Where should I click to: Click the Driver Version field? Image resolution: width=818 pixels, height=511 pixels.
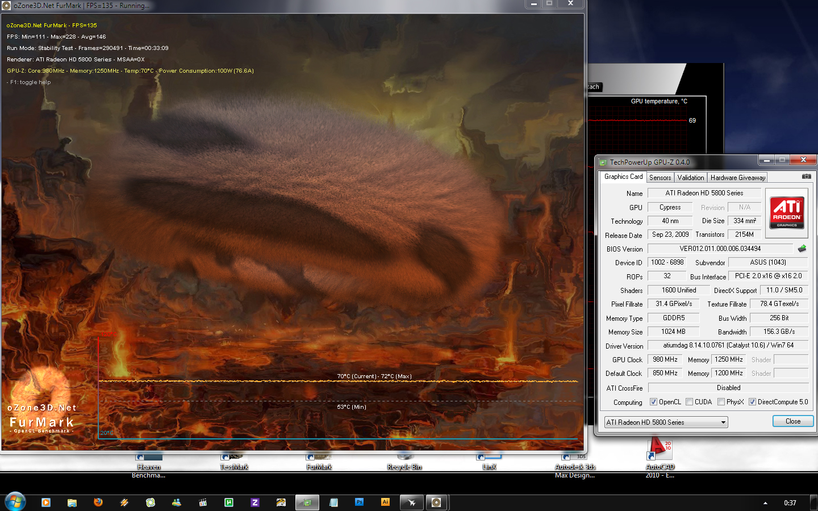[x=728, y=345]
